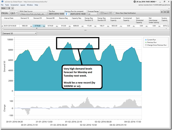Click the clock icon beside date
Screen dimensions: 172x130
pyautogui.click(x=135, y=2)
